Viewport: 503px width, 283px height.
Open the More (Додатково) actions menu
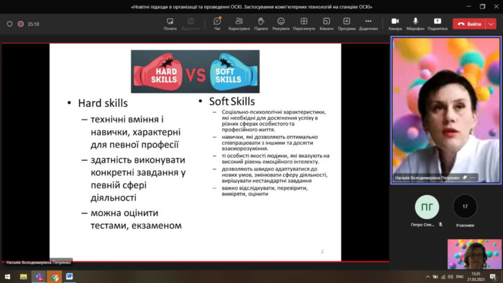coord(368,23)
